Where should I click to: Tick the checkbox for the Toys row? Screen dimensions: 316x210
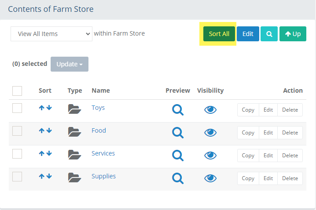click(17, 108)
